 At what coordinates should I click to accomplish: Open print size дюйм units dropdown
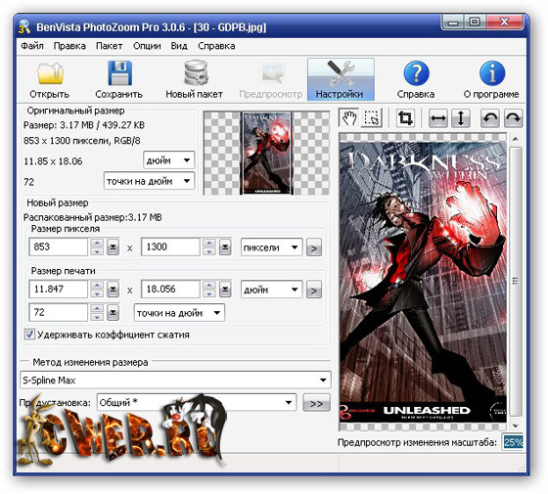pyautogui.click(x=272, y=290)
